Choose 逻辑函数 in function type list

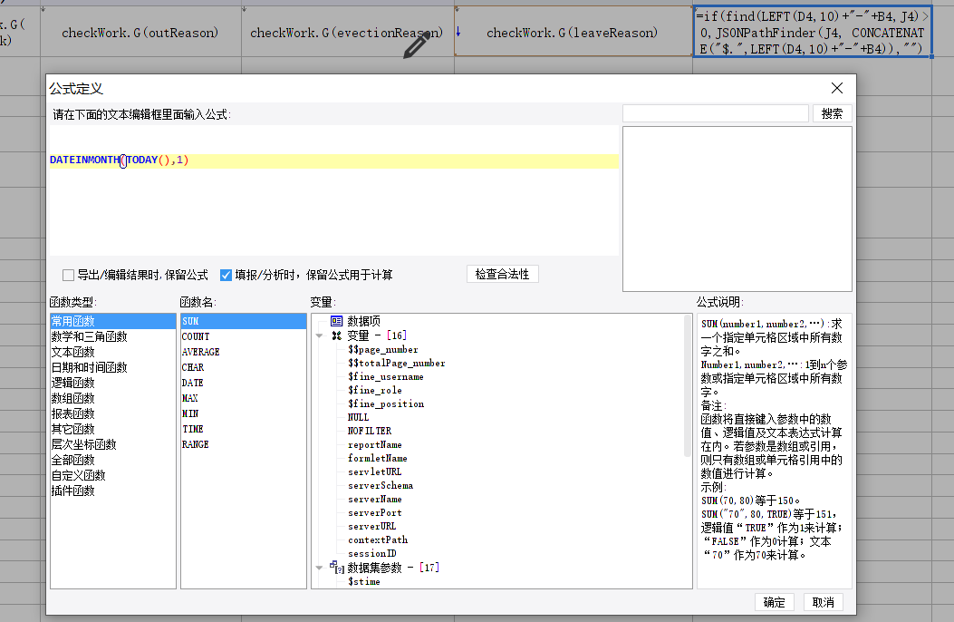(72, 383)
